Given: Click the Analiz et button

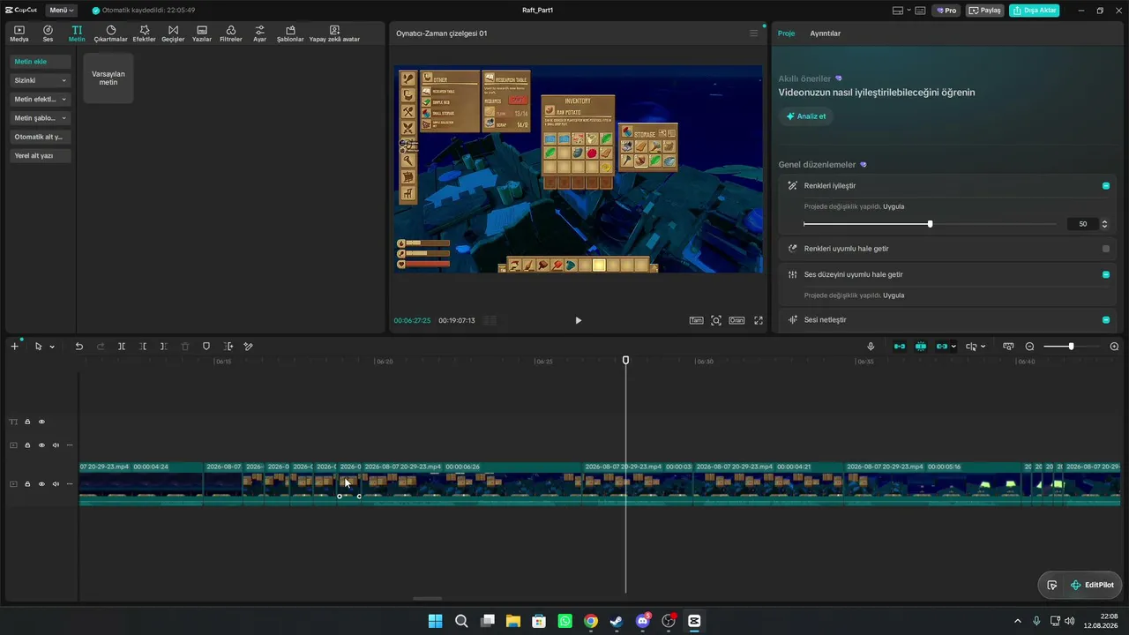Looking at the screenshot, I should click(x=806, y=116).
